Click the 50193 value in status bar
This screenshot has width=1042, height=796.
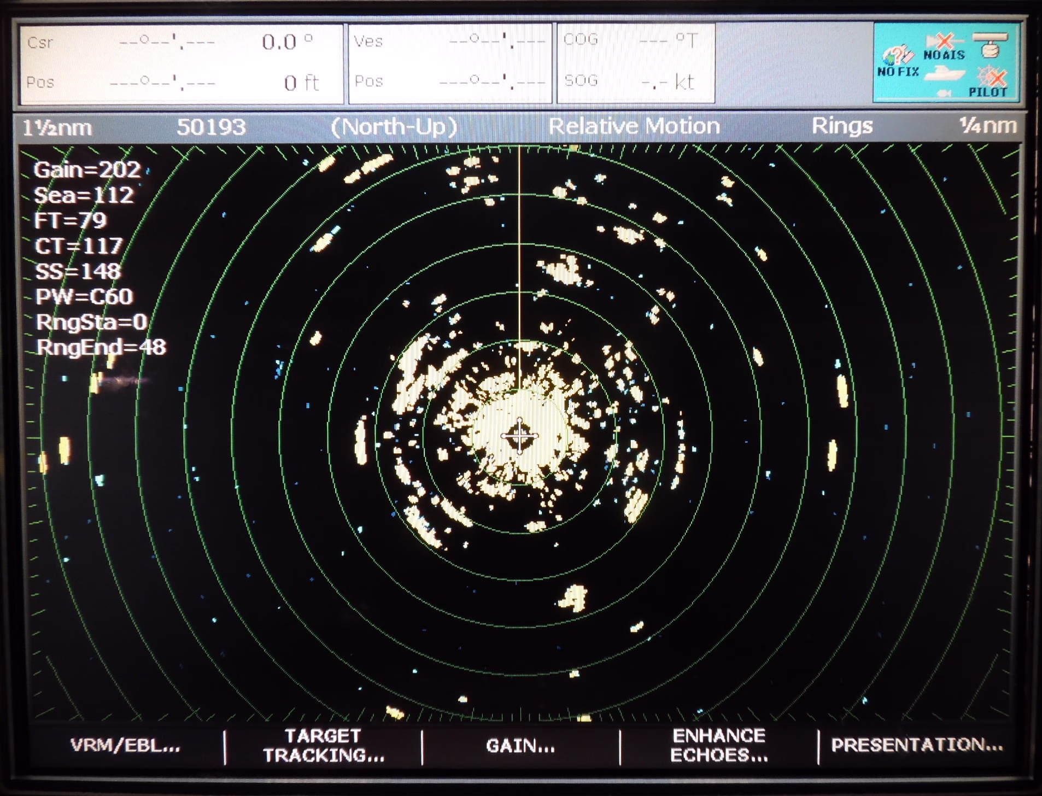(211, 127)
